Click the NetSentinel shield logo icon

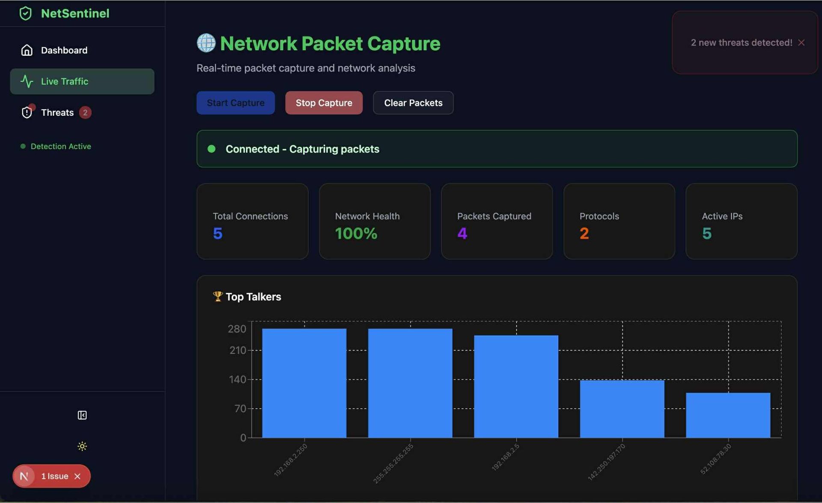click(x=26, y=13)
